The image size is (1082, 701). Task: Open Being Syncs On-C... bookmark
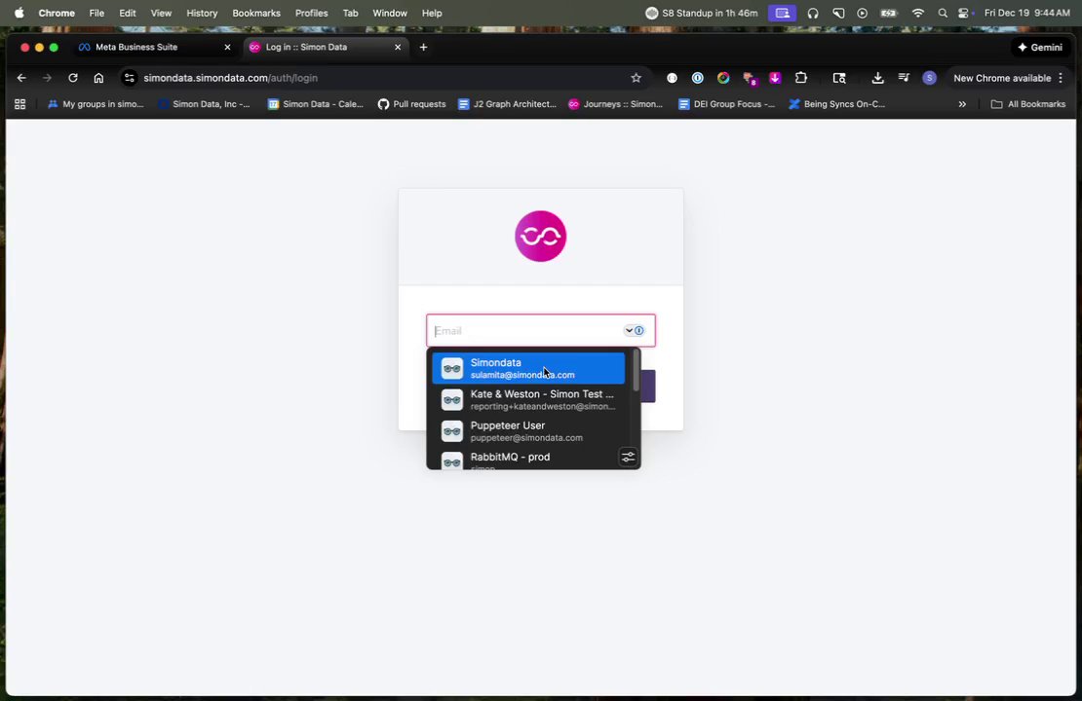[837, 104]
